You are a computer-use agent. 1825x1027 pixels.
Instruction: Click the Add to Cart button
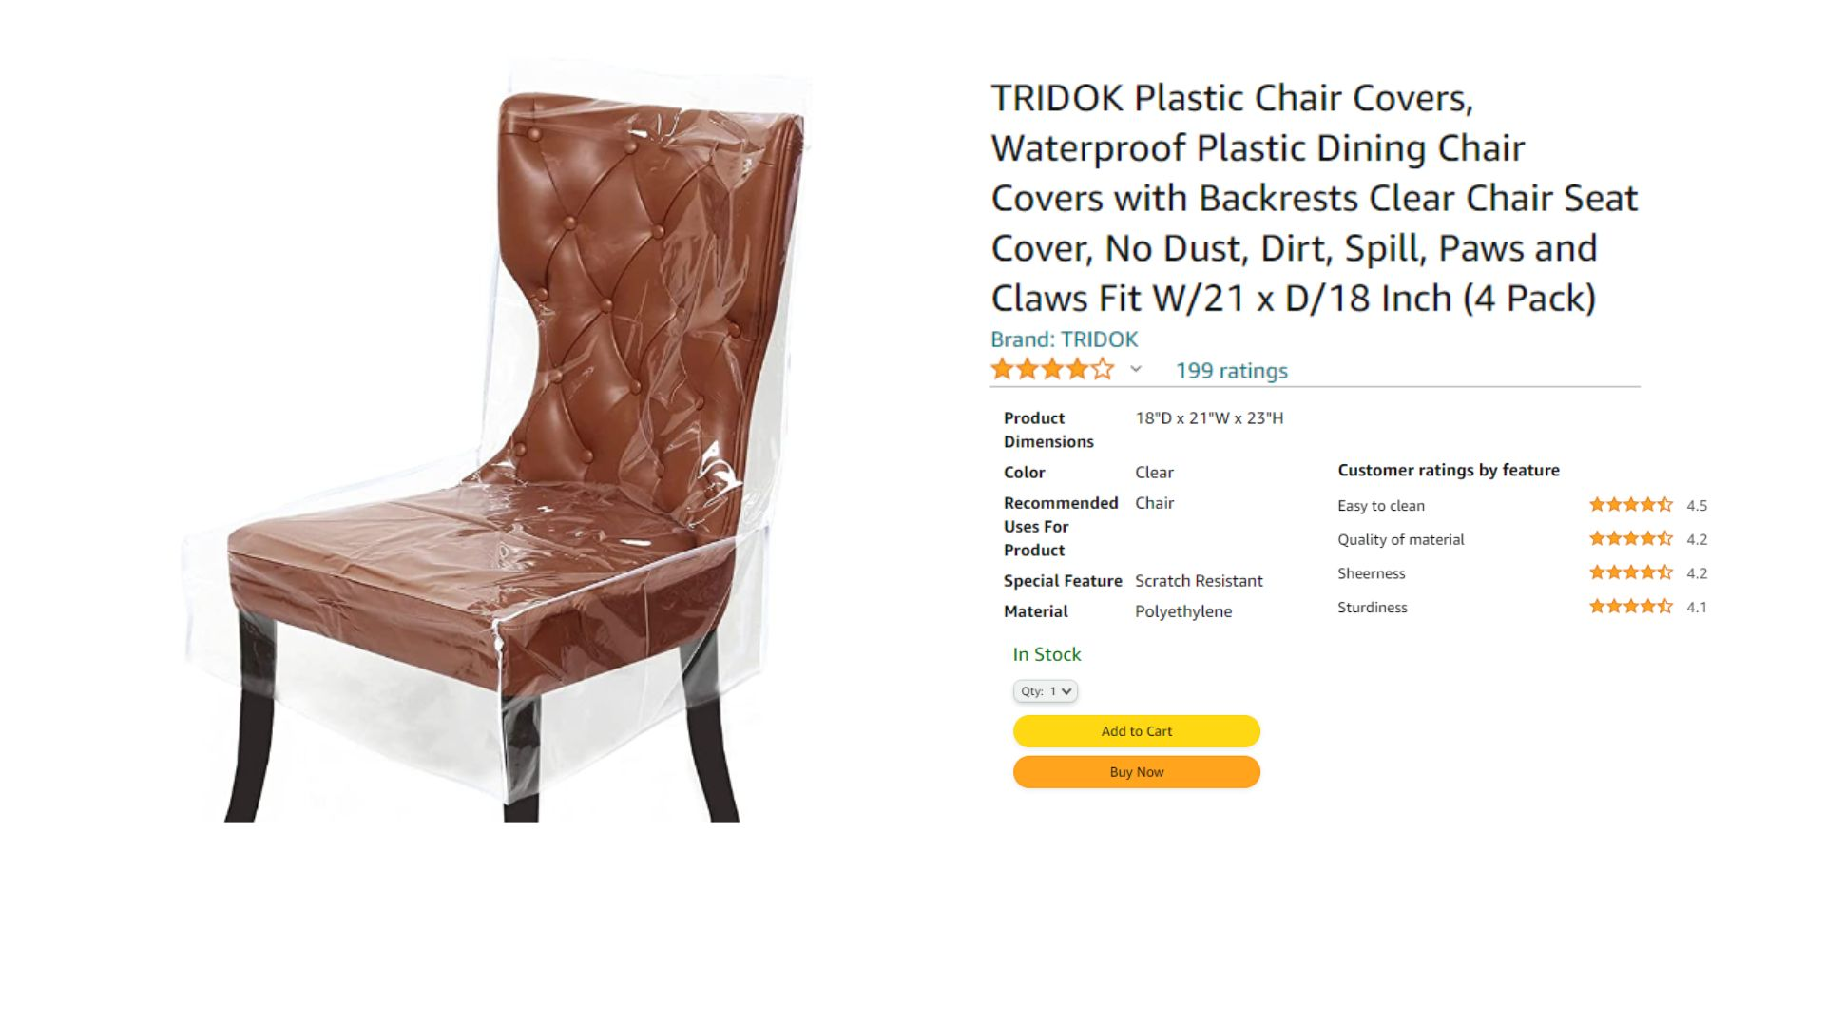[x=1137, y=731]
